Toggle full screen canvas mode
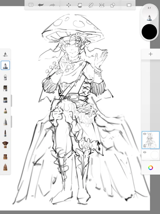Screen dimensions: 160x214 pos(129,5)
